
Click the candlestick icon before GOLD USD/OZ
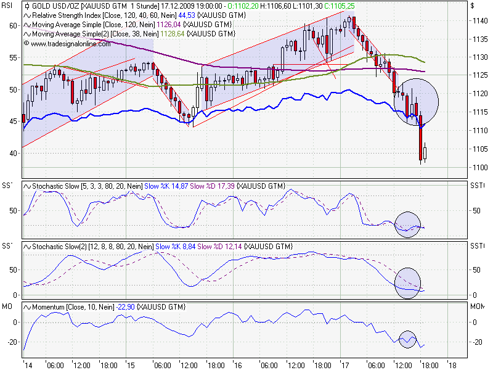[x=27, y=6]
